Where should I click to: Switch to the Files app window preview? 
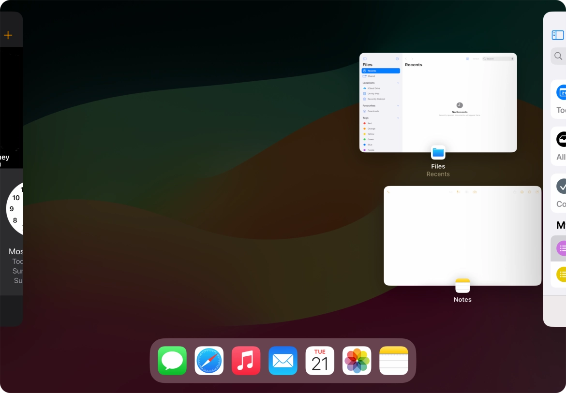438,102
